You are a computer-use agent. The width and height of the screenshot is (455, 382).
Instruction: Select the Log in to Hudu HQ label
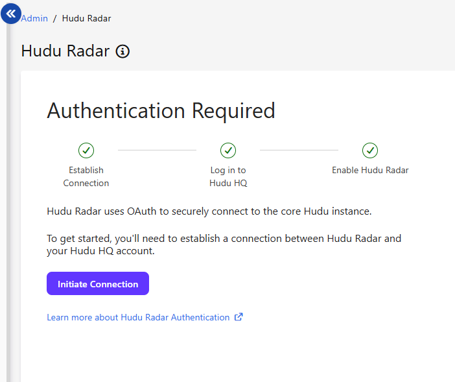pyautogui.click(x=228, y=176)
